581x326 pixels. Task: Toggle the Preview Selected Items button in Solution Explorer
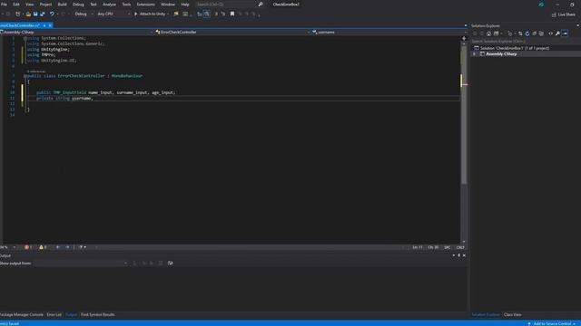click(565, 34)
